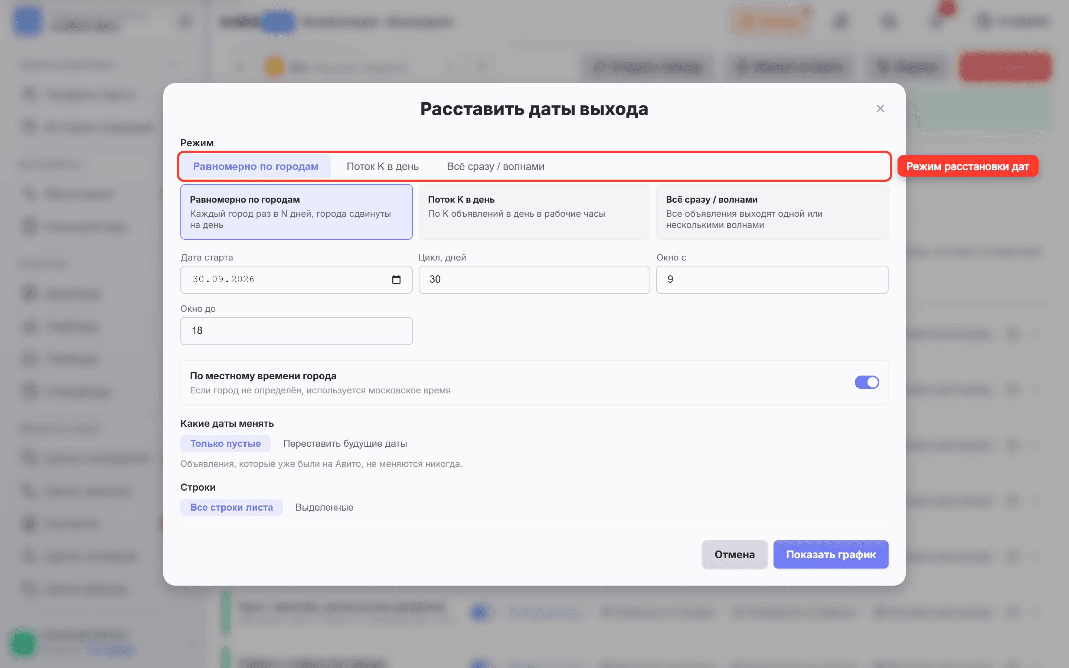The width and height of the screenshot is (1069, 668).
Task: Choose the Поток K в день description card
Action: tap(534, 212)
